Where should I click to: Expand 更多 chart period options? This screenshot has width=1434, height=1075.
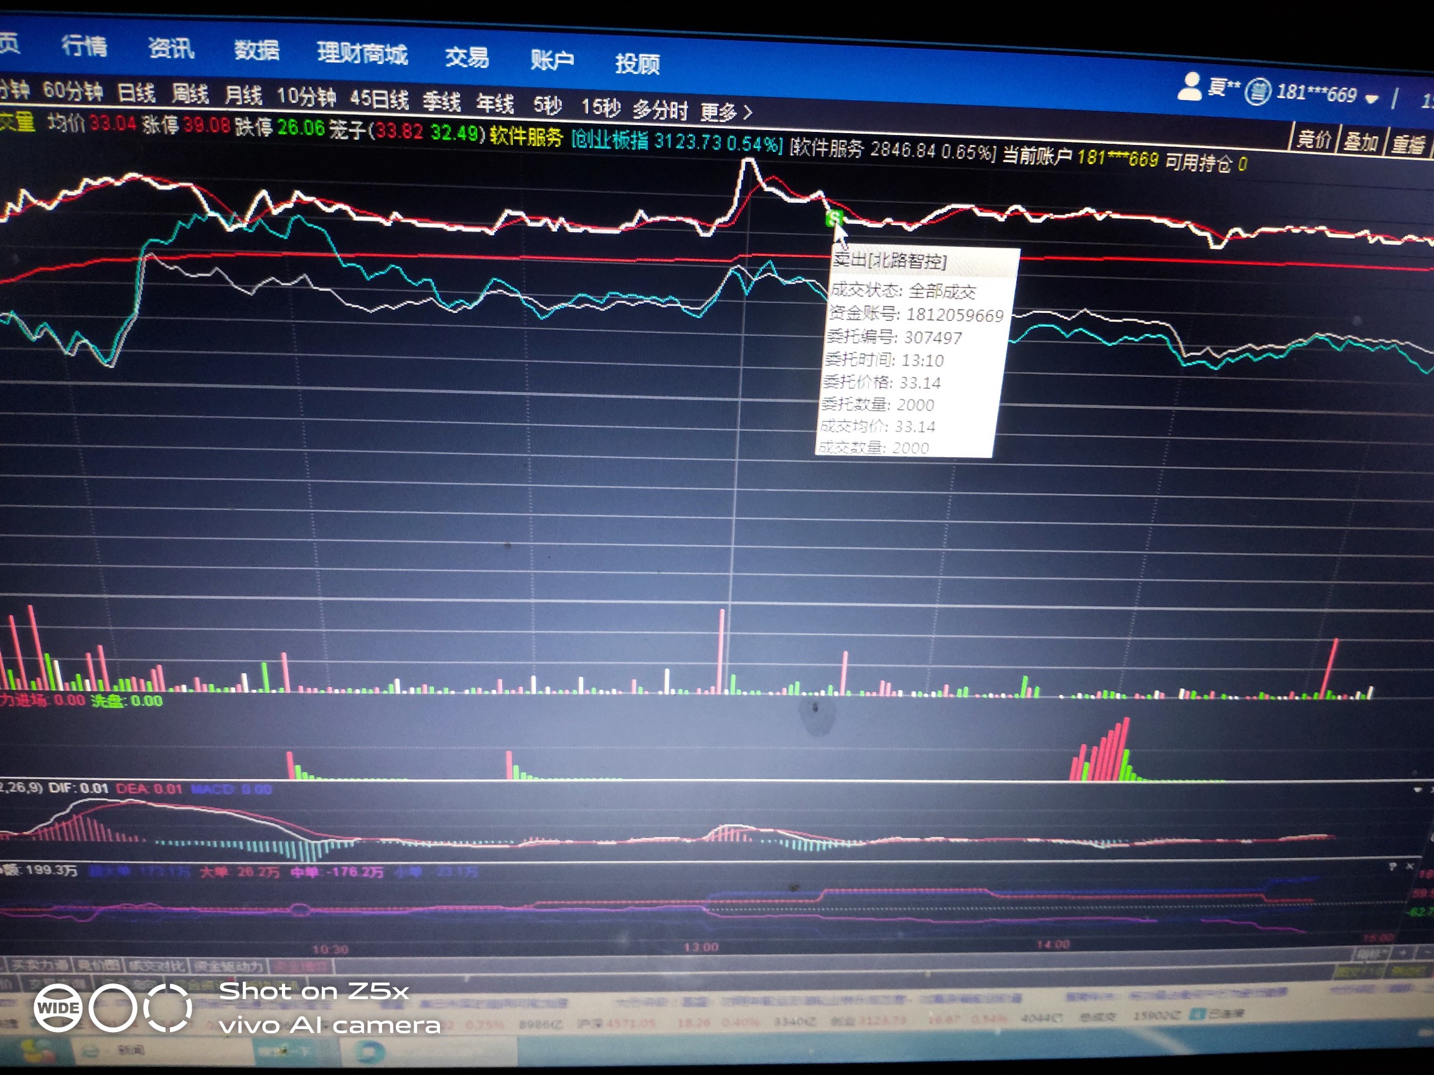point(726,113)
